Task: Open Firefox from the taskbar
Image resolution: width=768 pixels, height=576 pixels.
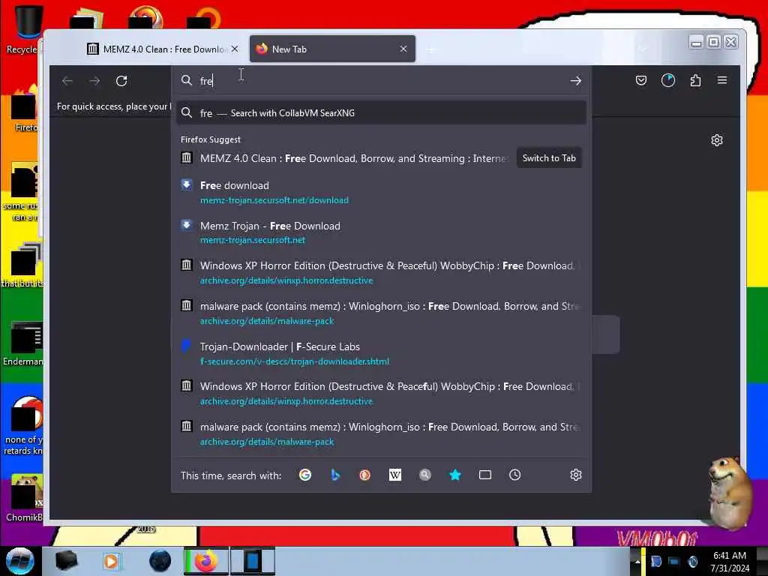Action: coord(205,561)
